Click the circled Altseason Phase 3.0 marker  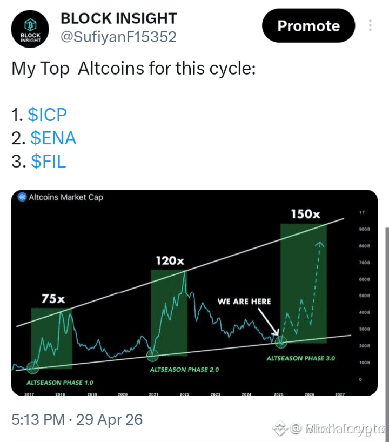[x=281, y=342]
